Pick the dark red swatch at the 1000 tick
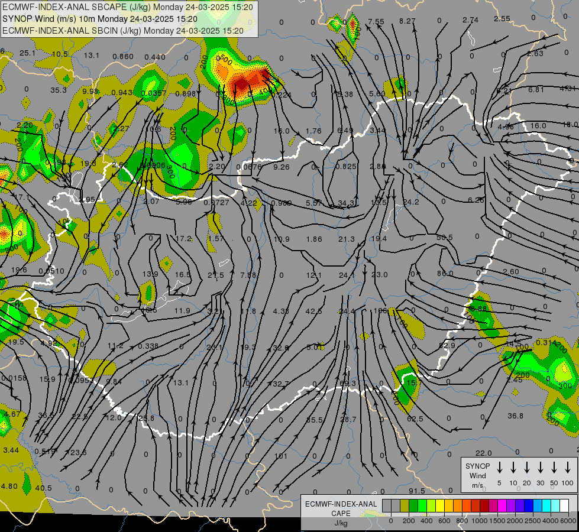The width and height of the screenshot is (579, 532). point(484,506)
